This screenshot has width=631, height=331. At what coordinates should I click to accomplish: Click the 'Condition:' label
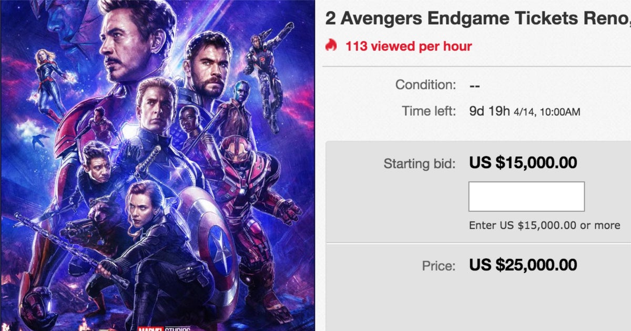pos(425,85)
